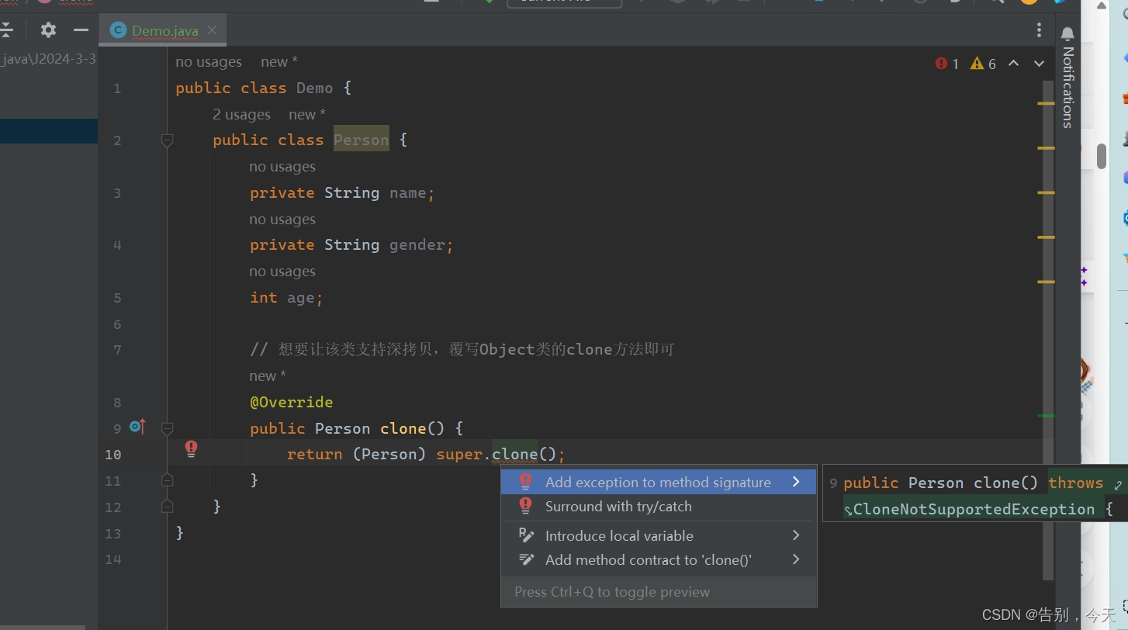
Task: Click the yellow warnings count indicator
Action: 983,64
